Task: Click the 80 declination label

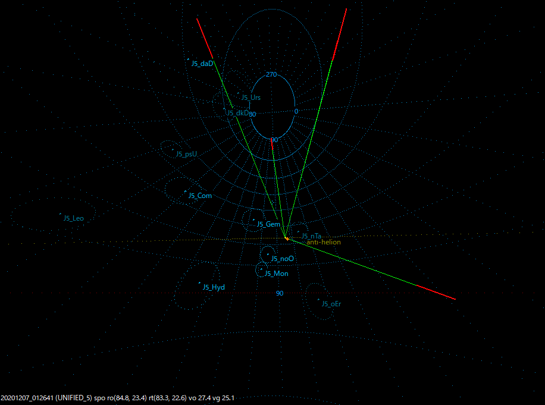Action: [252, 114]
